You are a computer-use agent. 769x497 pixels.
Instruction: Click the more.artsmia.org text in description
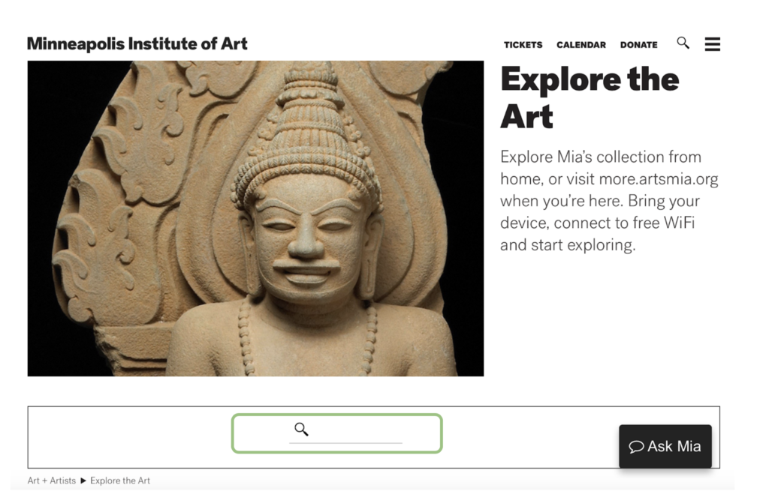point(659,179)
